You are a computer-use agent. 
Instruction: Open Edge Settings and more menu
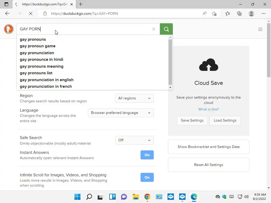click(263, 13)
